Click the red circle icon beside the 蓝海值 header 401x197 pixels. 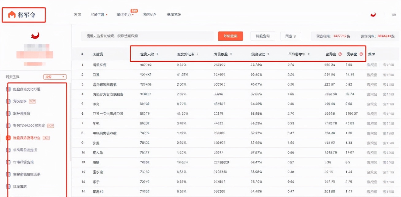coord(340,54)
